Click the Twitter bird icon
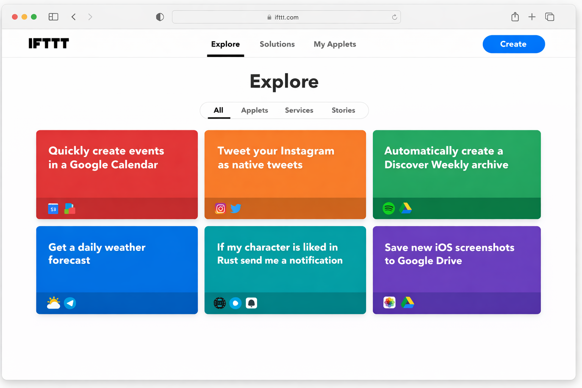 [x=236, y=208]
